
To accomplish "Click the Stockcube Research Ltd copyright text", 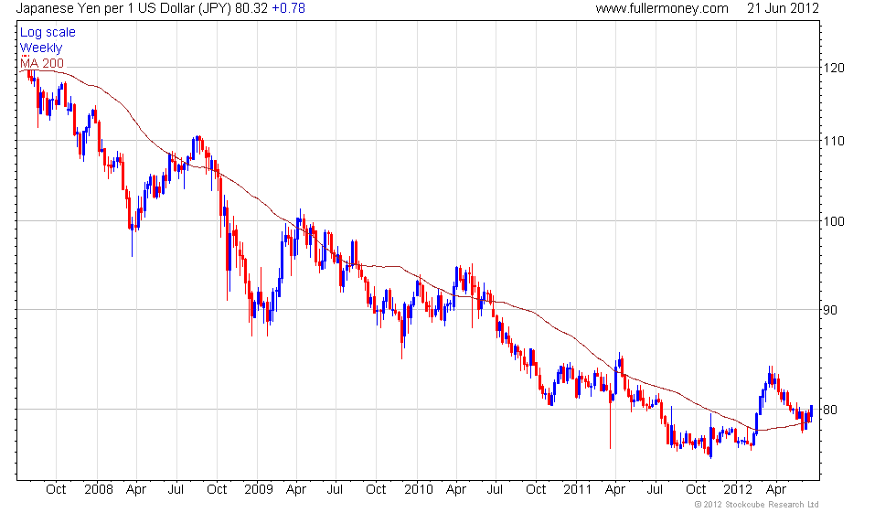I will [757, 505].
